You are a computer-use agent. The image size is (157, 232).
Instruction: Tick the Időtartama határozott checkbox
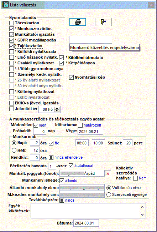pos(80,125)
